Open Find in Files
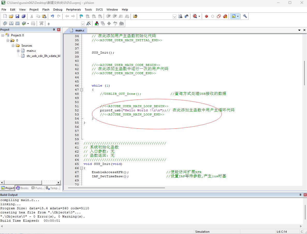 [x=135, y=16]
